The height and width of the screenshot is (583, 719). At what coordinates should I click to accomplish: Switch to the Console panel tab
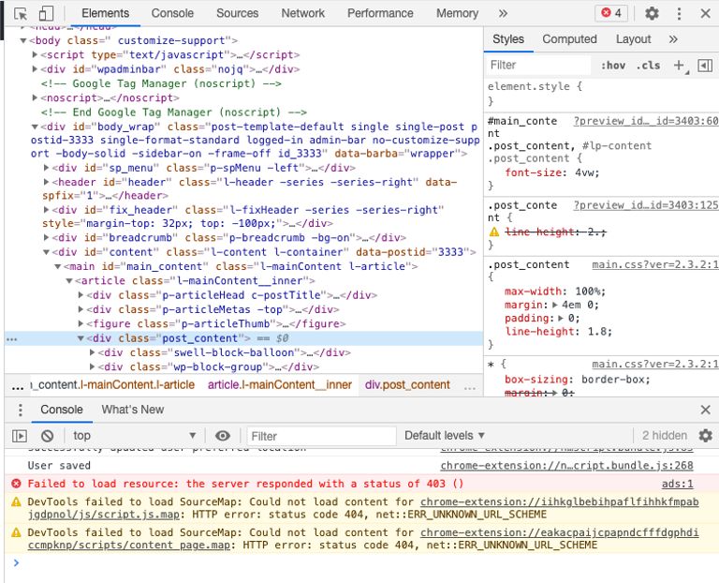(x=172, y=13)
